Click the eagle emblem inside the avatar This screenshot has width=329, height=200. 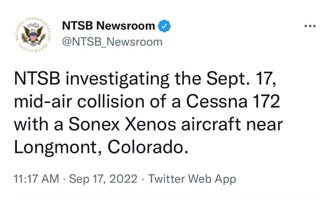(33, 35)
